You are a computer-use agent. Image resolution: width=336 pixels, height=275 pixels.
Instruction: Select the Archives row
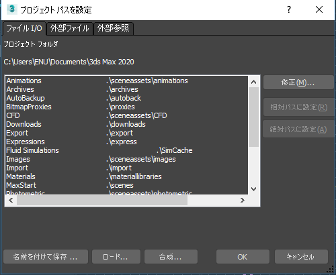tap(127, 89)
